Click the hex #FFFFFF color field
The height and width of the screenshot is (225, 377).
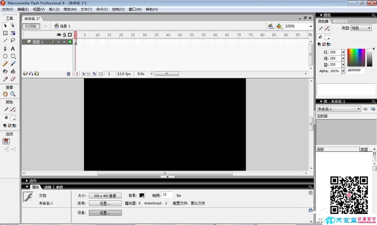(356, 71)
